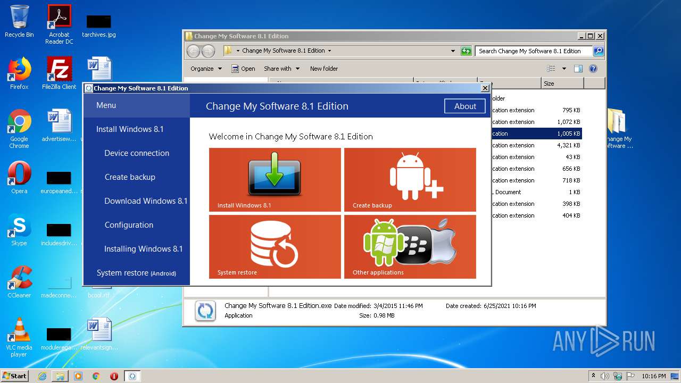The image size is (681, 383).
Task: Open FileZilla Client desktop shortcut
Action: (x=59, y=73)
